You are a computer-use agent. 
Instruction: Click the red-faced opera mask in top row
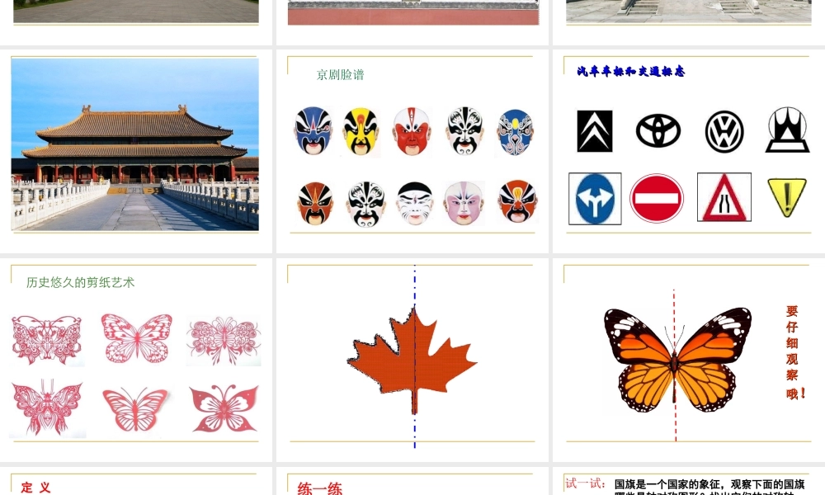(x=412, y=131)
